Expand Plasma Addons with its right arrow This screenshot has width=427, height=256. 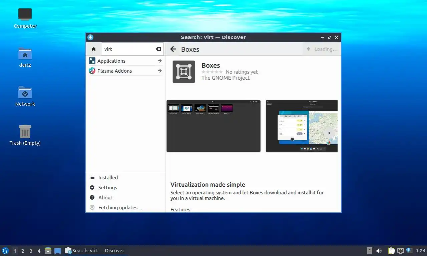[160, 71]
